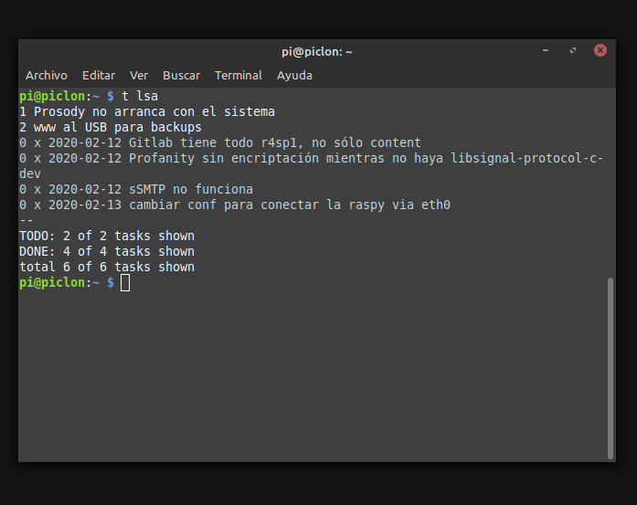637x505 pixels.
Task: Click the 't lsa' command text
Action: click(140, 96)
